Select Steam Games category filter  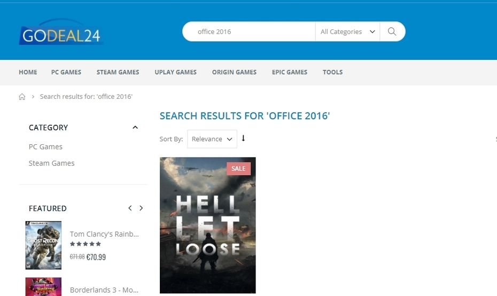51,163
